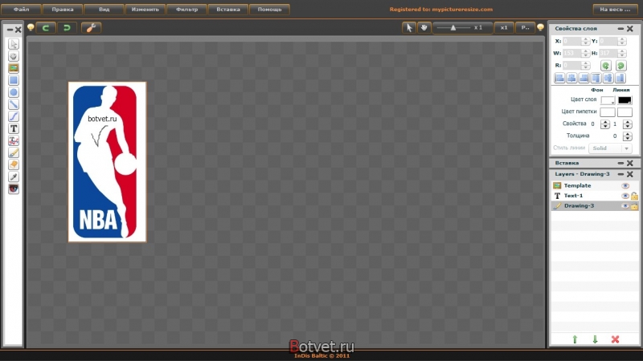Open the Файл menu
This screenshot has width=643, height=361.
click(22, 10)
